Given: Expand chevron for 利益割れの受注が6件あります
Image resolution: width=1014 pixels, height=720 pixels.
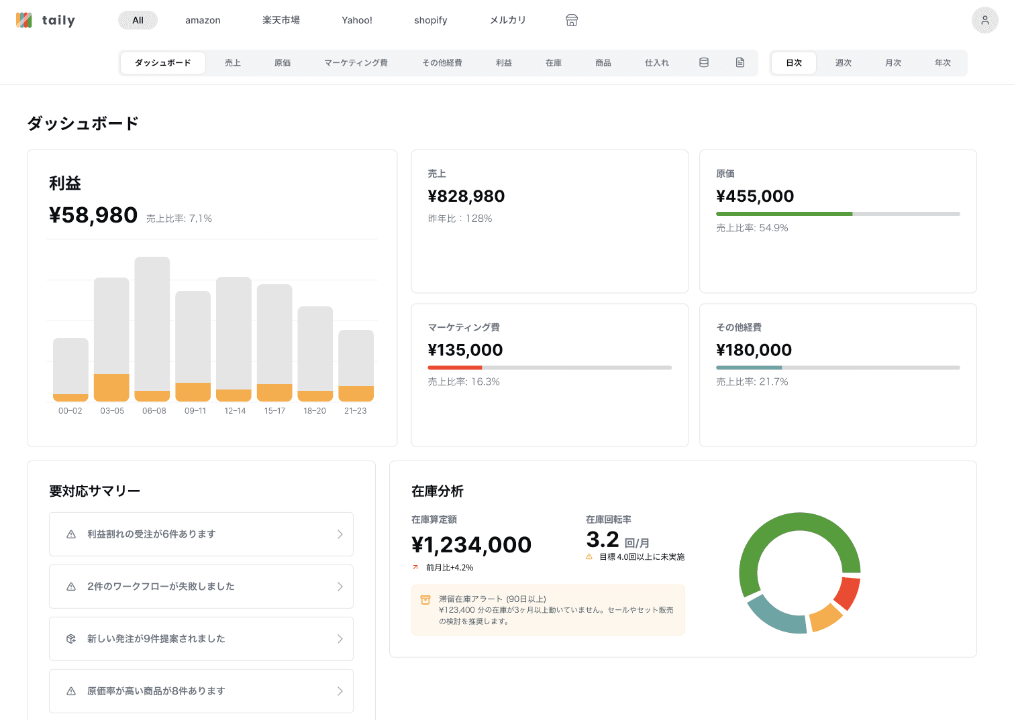Looking at the screenshot, I should pos(340,534).
